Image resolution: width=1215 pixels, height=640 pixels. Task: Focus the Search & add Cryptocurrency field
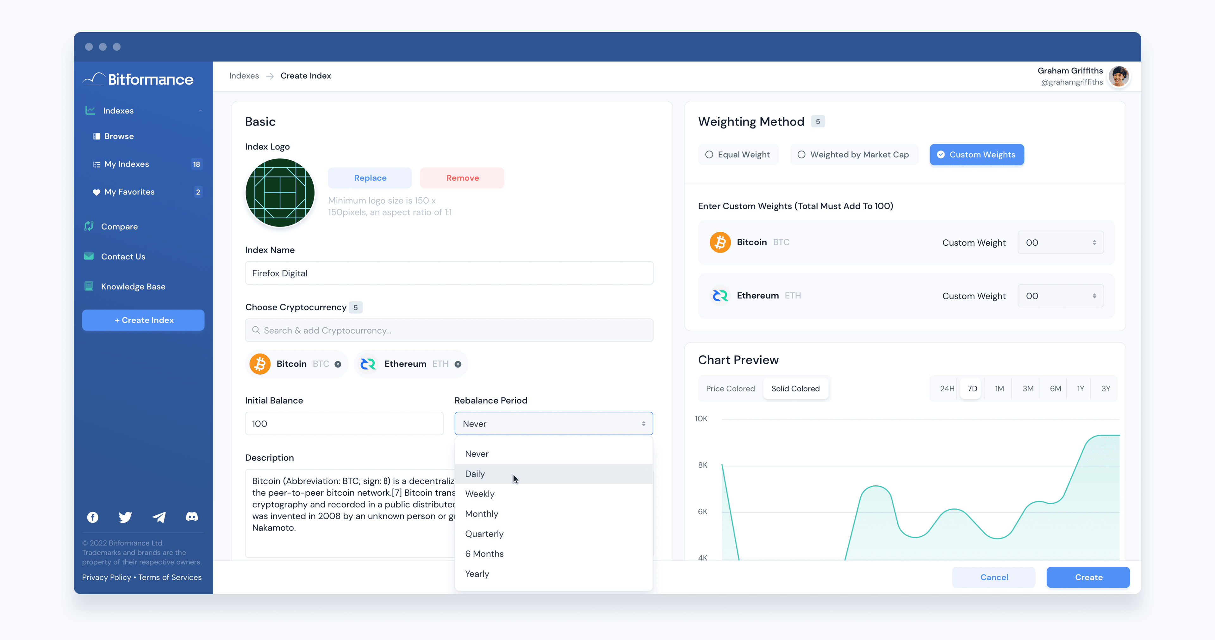[449, 330]
